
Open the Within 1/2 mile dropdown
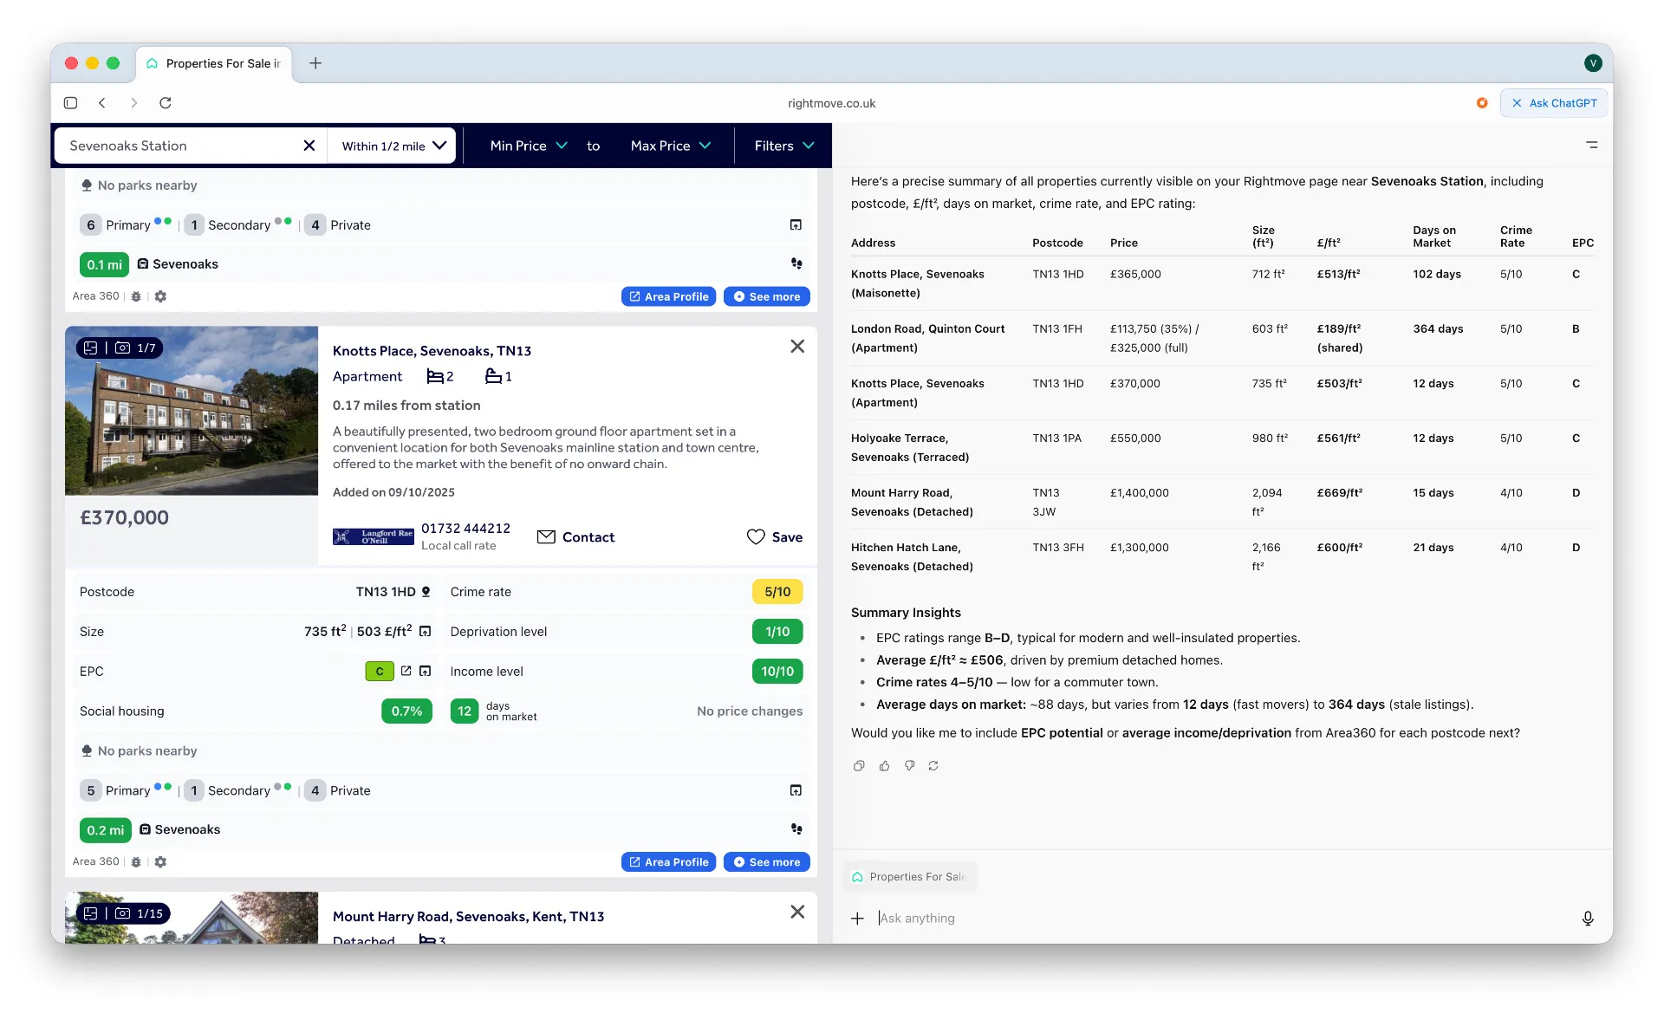click(391, 146)
